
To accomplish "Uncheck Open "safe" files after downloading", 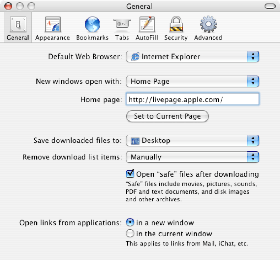I will coord(130,174).
